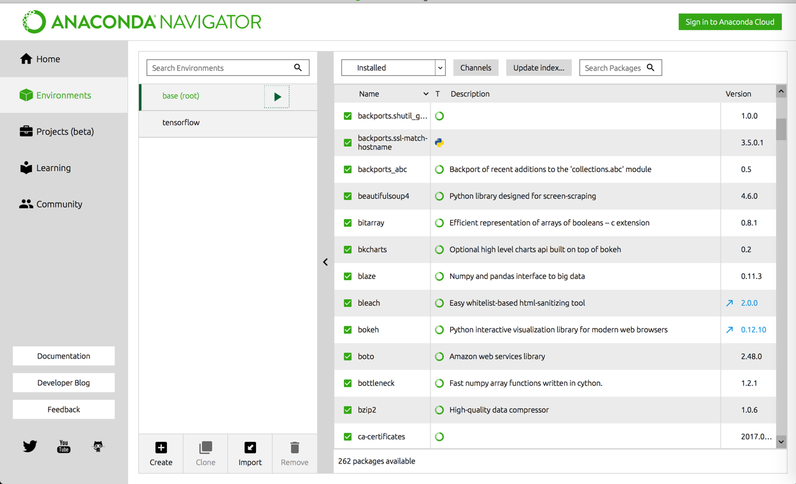
Task: Click the Create environment plus icon
Action: click(x=161, y=448)
